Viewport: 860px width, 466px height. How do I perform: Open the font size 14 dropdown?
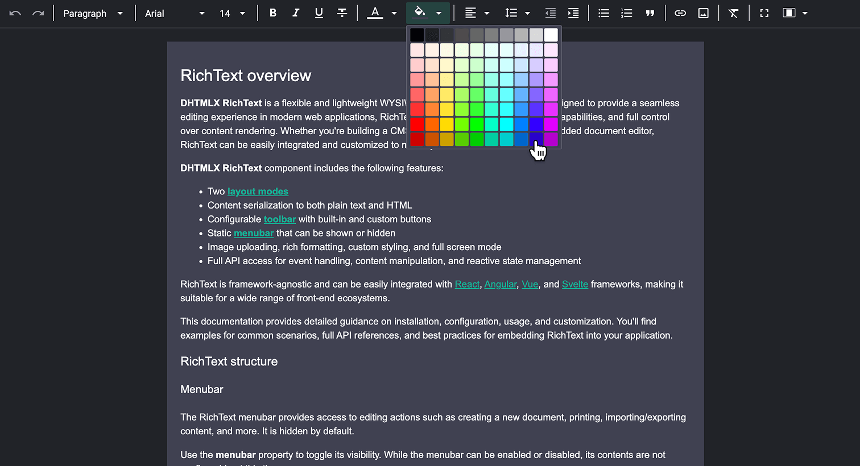pyautogui.click(x=232, y=13)
